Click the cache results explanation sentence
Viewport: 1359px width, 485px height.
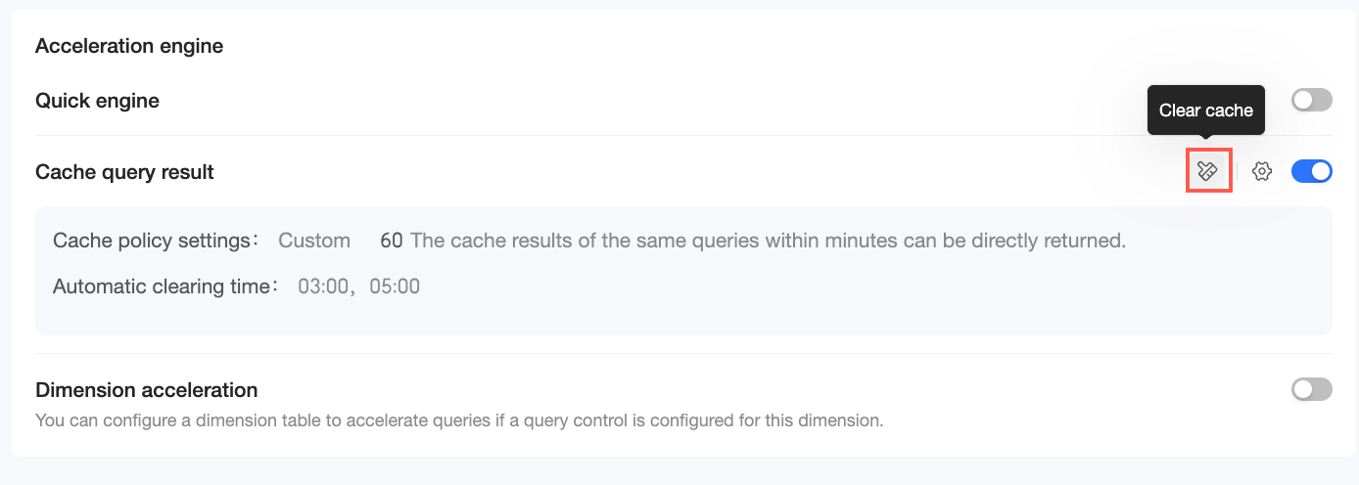tap(768, 241)
